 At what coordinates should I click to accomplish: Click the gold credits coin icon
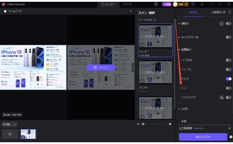coord(175,4)
